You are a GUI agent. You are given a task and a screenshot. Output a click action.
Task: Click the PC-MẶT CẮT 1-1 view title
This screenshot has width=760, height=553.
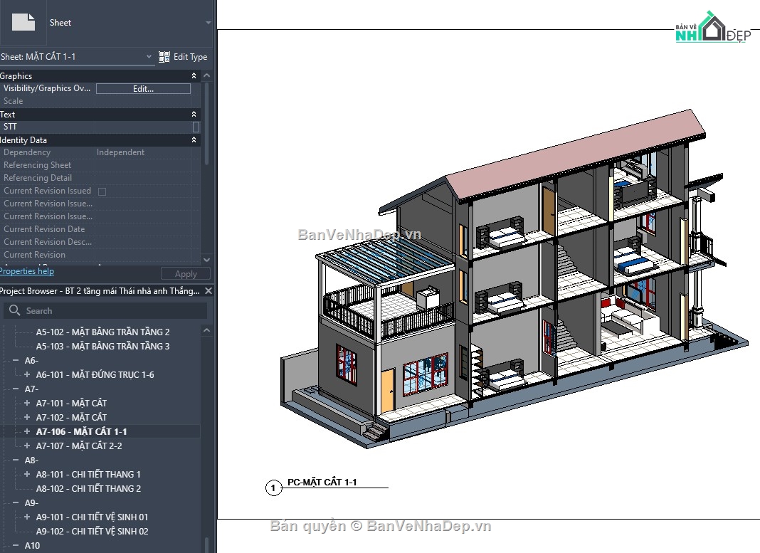coord(322,483)
